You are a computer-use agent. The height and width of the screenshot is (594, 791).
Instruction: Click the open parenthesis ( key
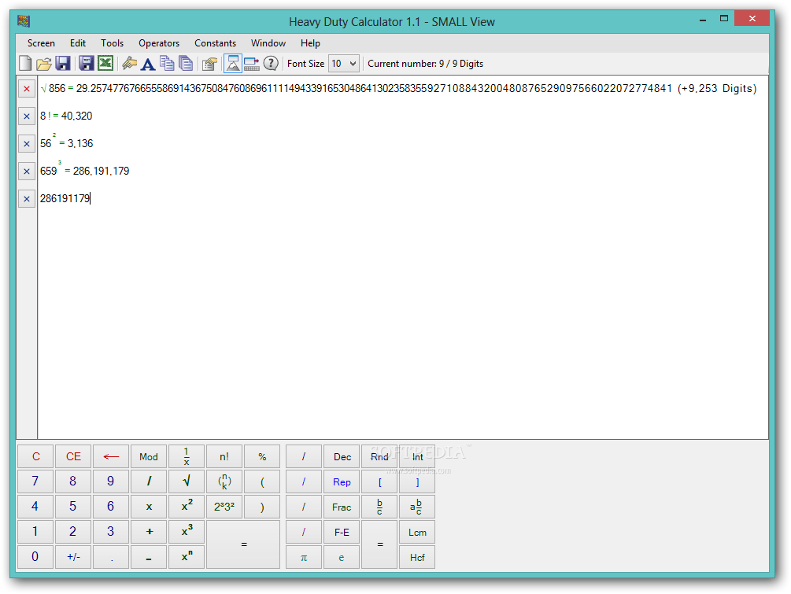pos(262,481)
